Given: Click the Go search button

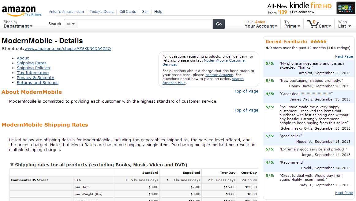Looking at the screenshot, I should [x=219, y=24].
